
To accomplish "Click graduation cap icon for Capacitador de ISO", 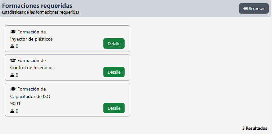I will click(13, 89).
